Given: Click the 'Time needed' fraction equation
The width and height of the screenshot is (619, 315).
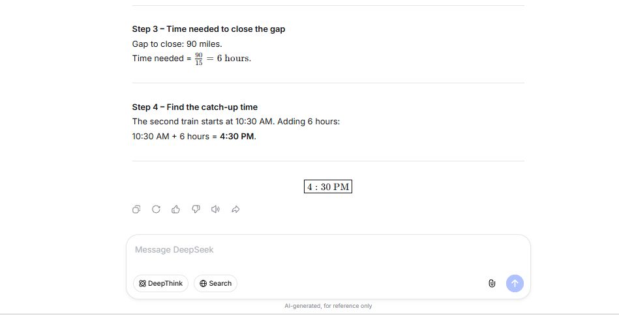Looking at the screenshot, I should click(192, 59).
